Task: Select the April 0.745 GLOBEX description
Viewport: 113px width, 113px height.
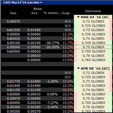Action: tap(94, 94)
